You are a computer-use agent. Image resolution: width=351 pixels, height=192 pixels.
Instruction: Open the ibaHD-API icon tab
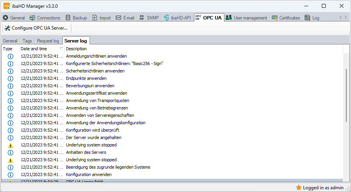[x=166, y=18]
